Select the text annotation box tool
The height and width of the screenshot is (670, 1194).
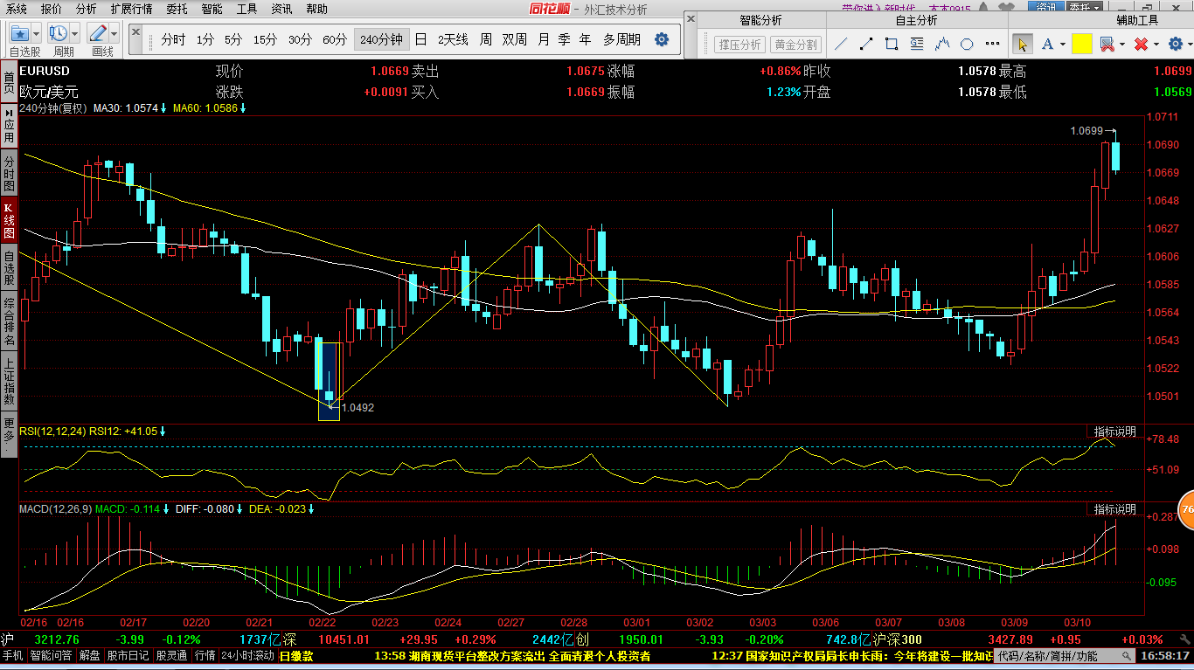tap(917, 44)
